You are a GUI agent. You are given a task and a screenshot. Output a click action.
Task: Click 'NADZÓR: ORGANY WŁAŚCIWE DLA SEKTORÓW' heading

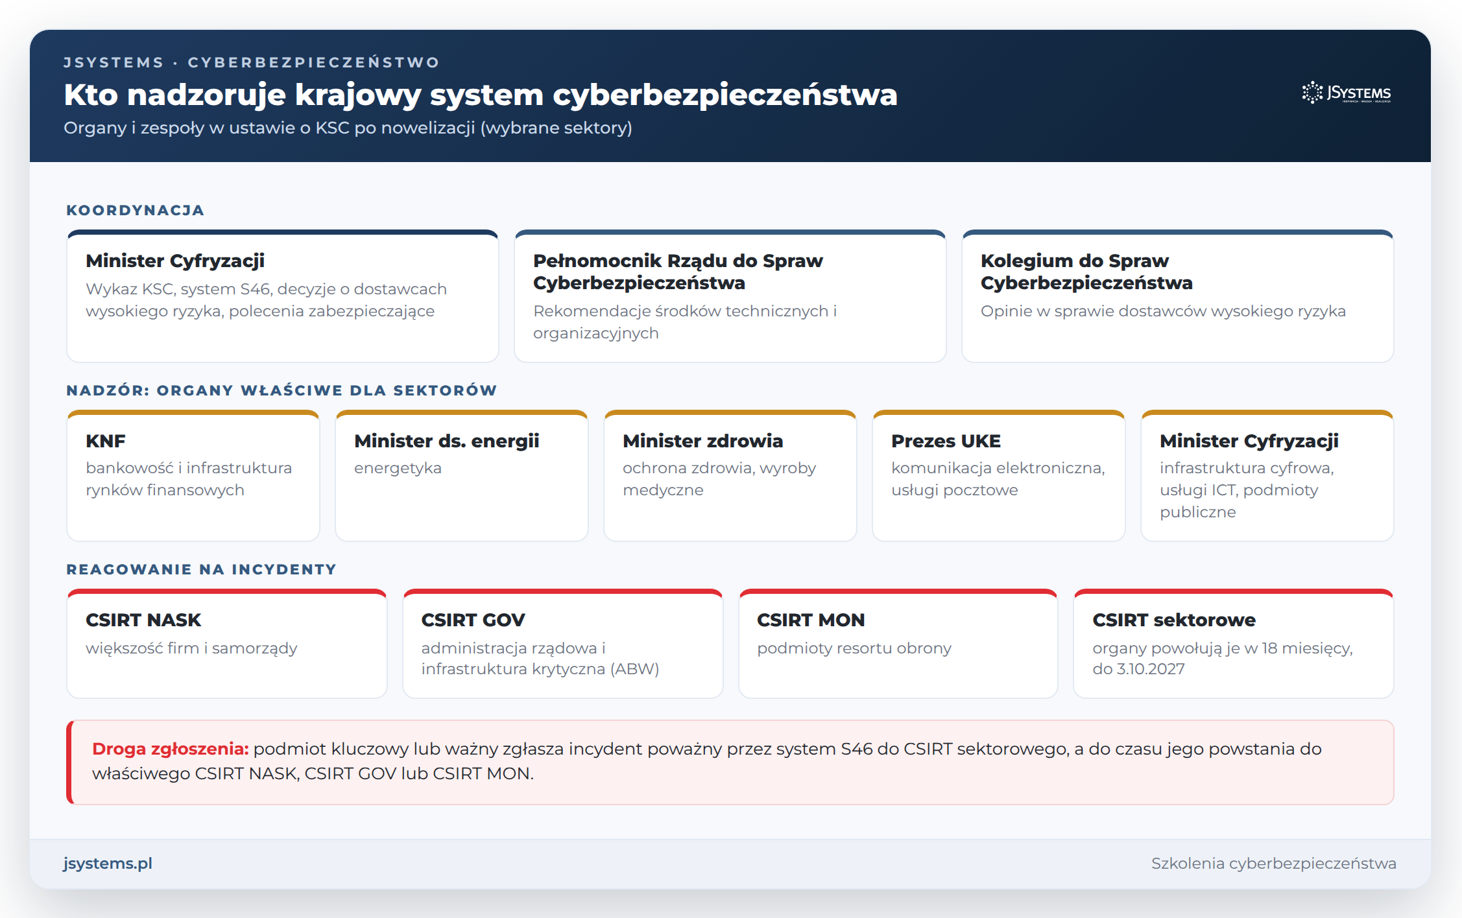point(282,390)
